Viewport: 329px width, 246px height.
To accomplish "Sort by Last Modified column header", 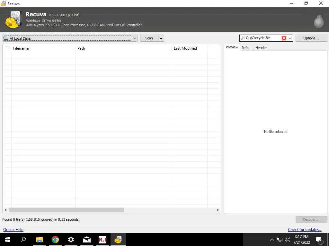I will tap(190, 48).
